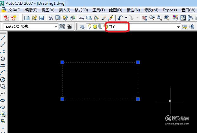Open the 插入(I) menu
The image size is (197, 133).
(x=64, y=10)
